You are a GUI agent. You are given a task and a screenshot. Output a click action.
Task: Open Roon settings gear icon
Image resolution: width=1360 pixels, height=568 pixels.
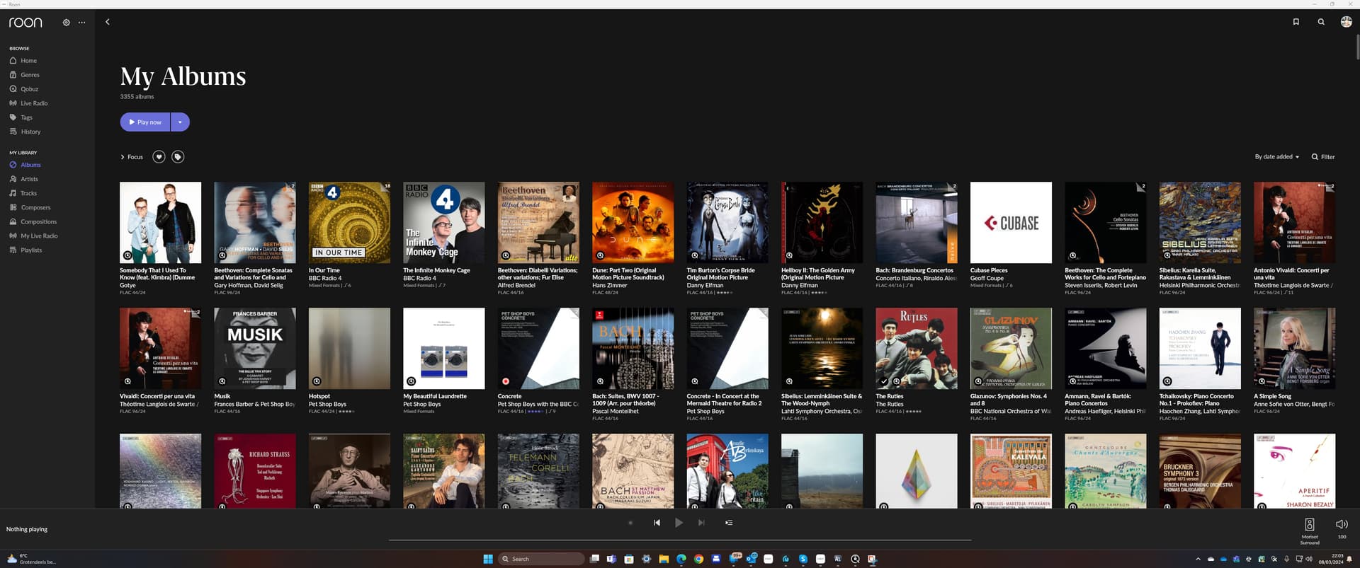click(x=66, y=23)
